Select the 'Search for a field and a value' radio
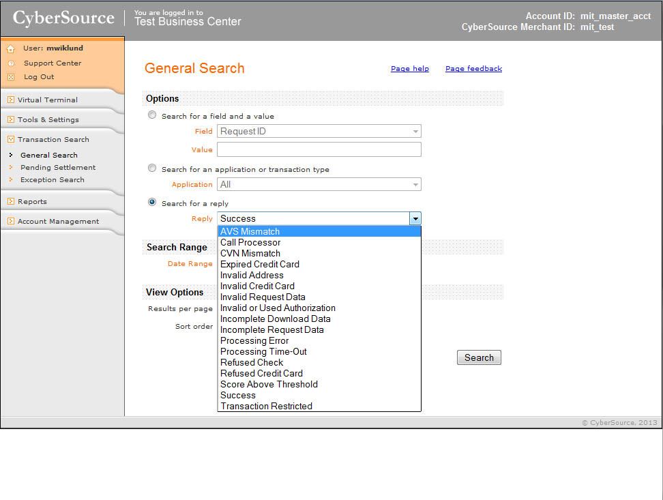 click(x=152, y=115)
